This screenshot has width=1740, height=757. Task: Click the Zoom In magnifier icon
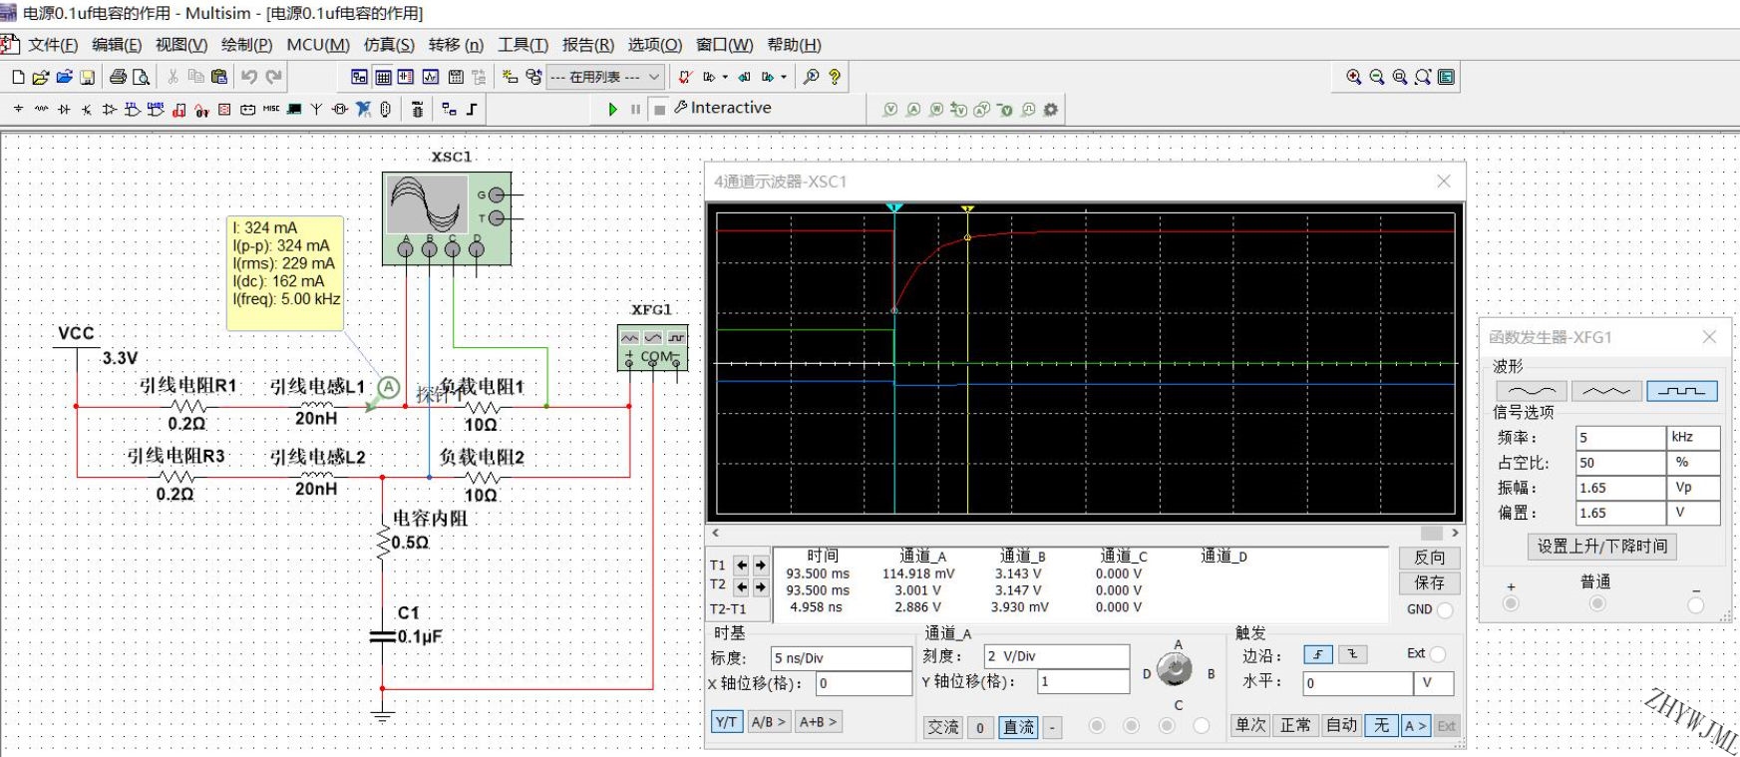[1354, 77]
